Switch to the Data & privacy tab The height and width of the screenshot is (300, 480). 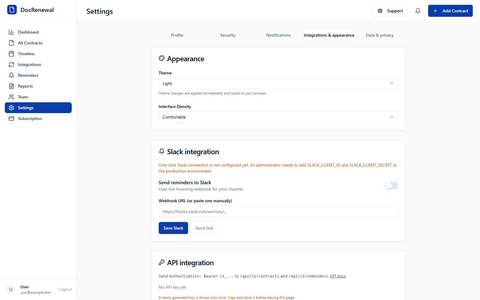pos(379,35)
